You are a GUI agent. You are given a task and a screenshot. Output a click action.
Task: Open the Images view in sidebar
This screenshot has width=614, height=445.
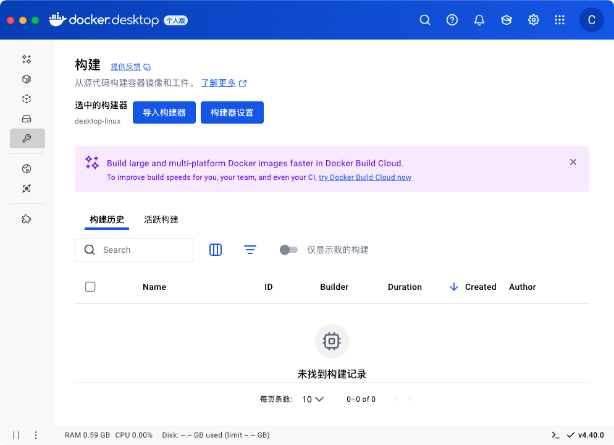(27, 99)
